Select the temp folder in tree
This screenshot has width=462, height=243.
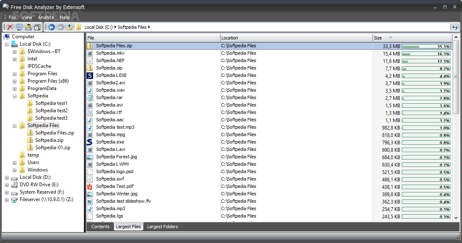pyautogui.click(x=33, y=155)
